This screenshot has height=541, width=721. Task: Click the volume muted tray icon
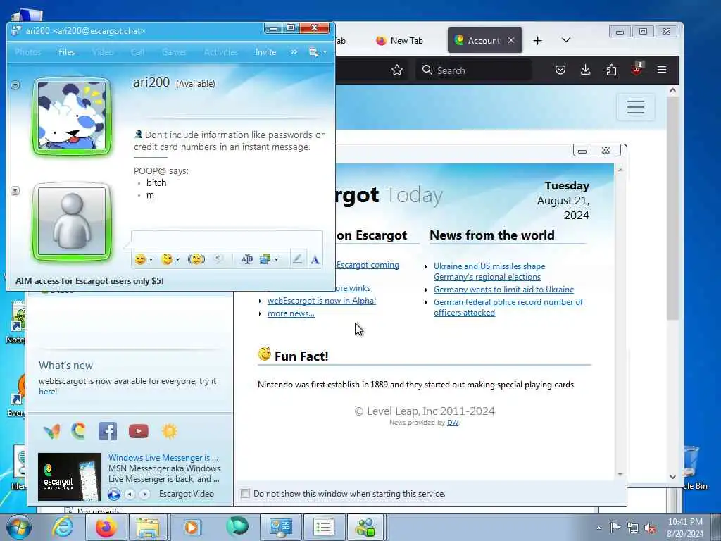650,528
